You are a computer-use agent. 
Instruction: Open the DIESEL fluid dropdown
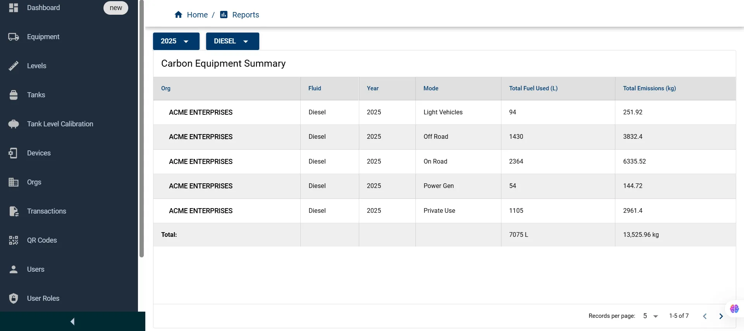tap(232, 41)
